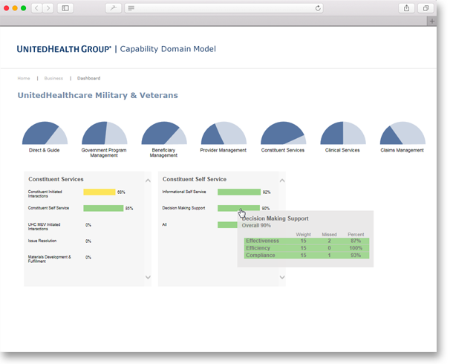Click the green Constituent Self Service bar
Viewport: 453px width, 364px height.
click(x=103, y=208)
